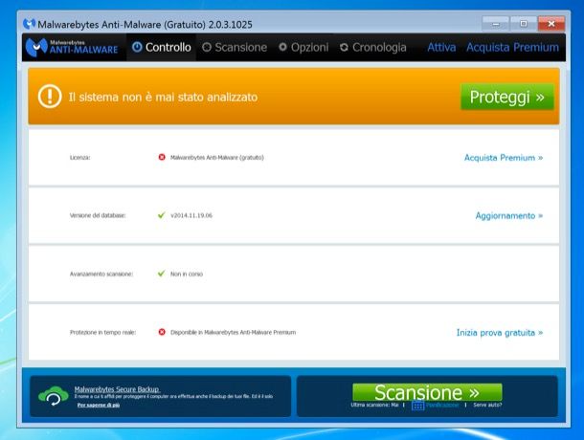Maximize the Malwarebytes window
584x440 pixels.
click(524, 24)
